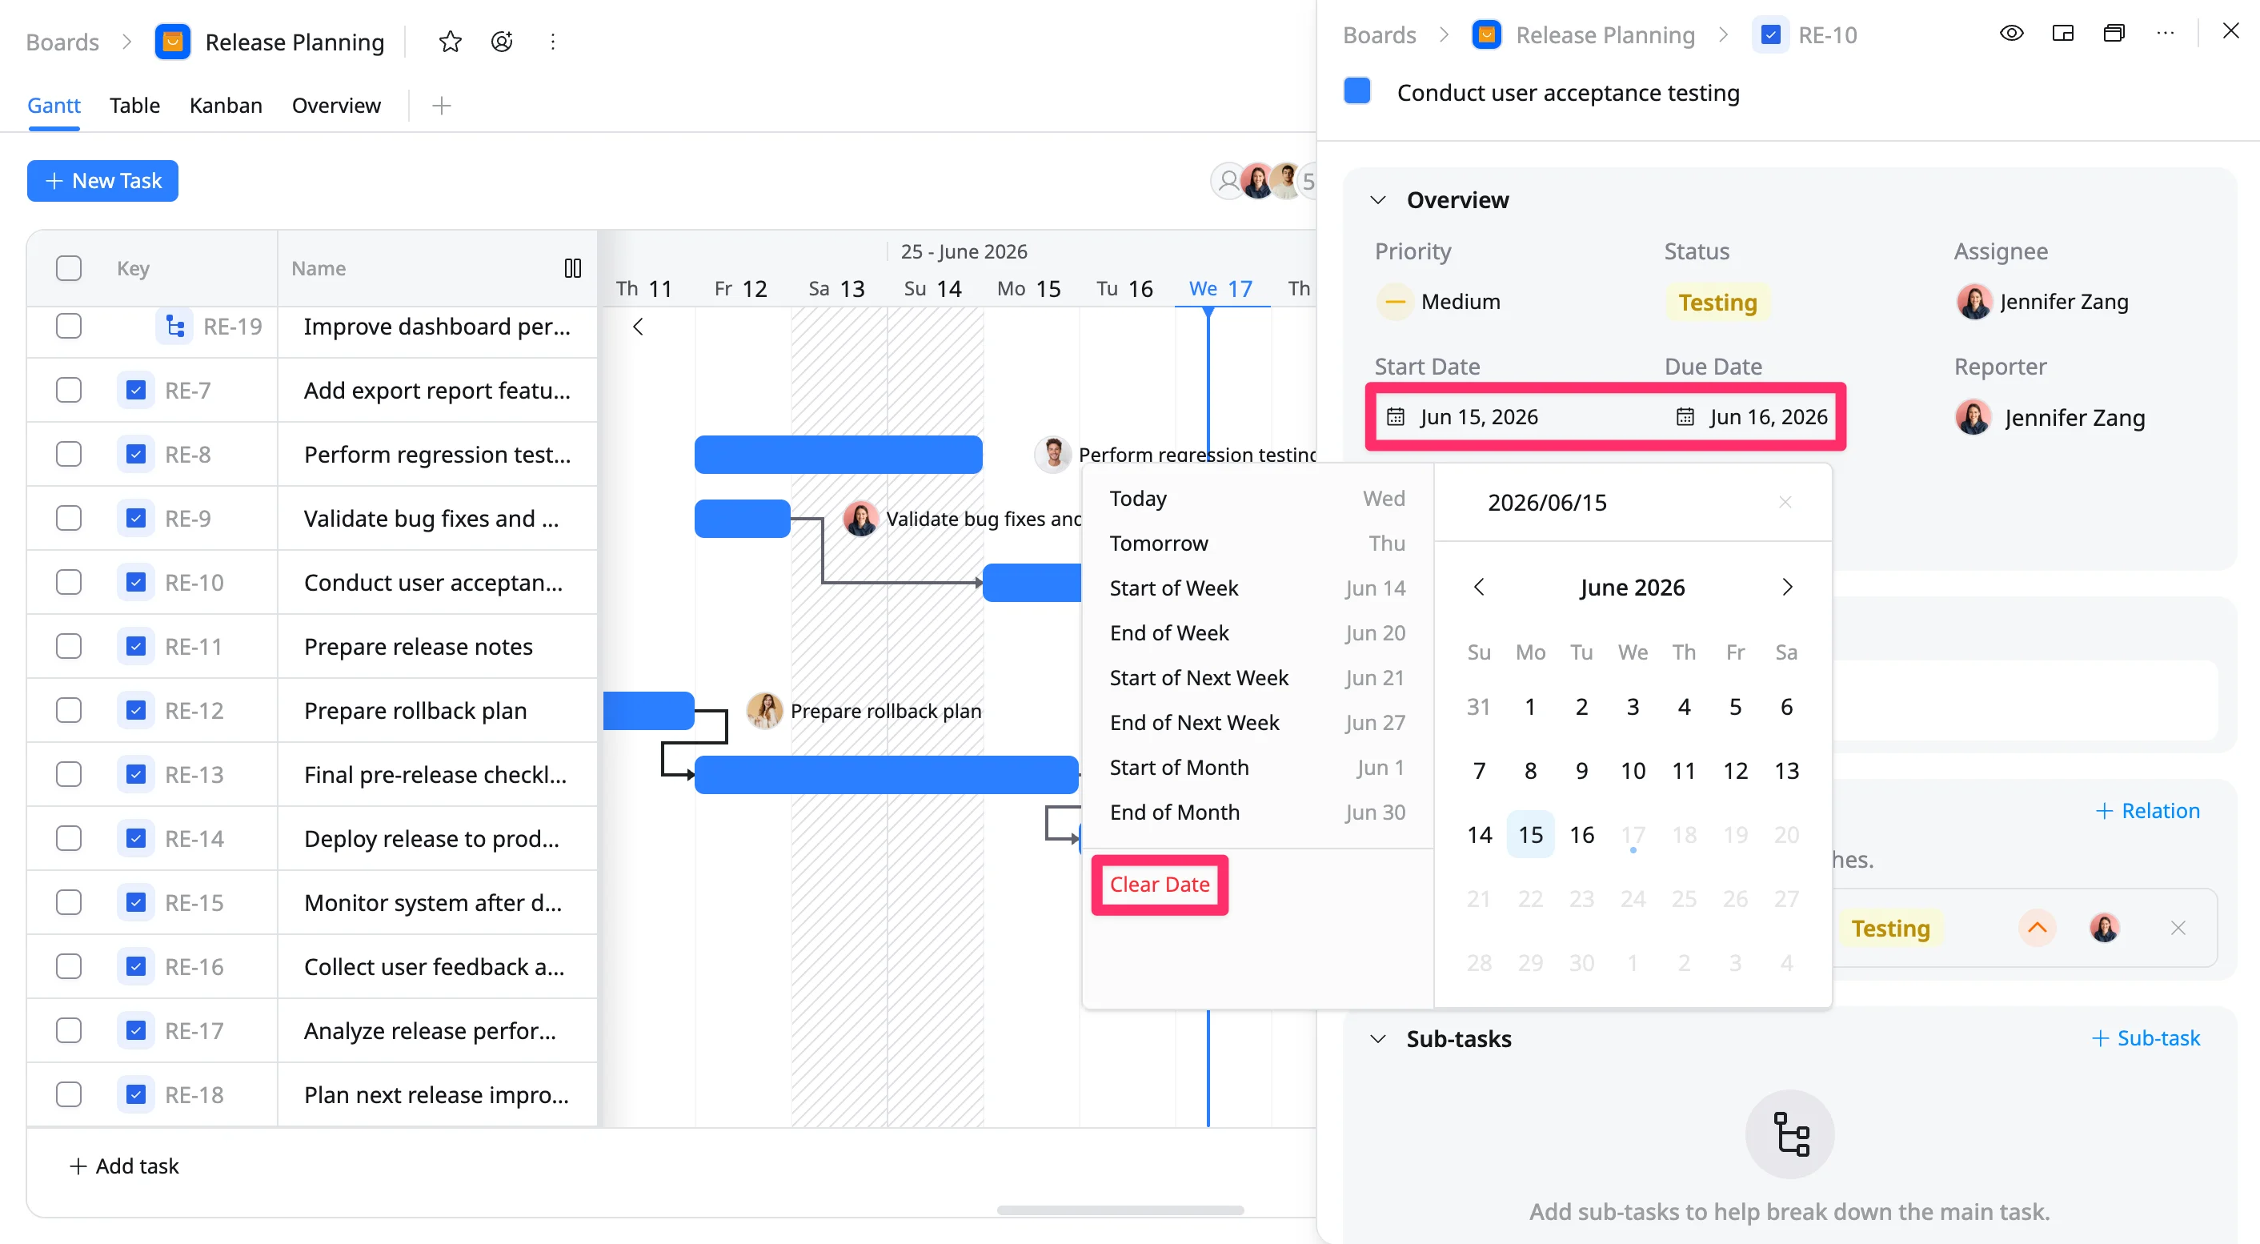Click the 2026/06/15 date input field
Screen dimensions: 2260x1244
(x=1633, y=503)
